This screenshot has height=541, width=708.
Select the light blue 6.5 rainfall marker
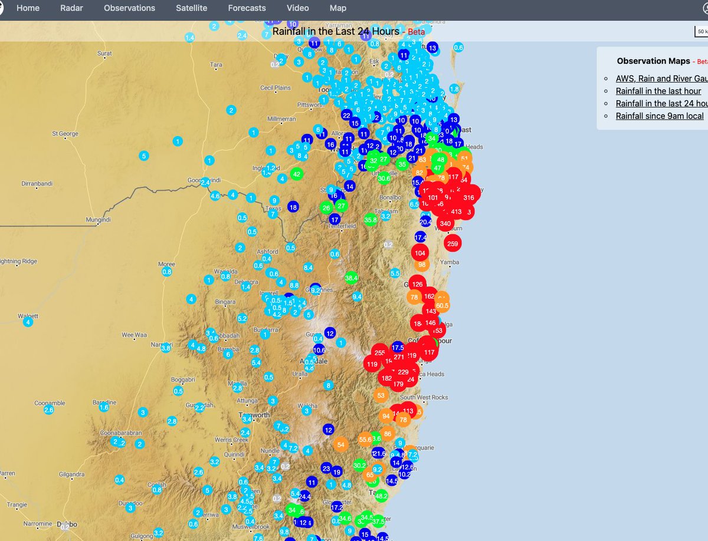click(414, 204)
